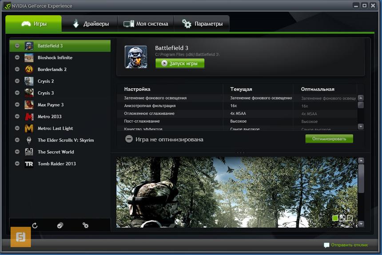
Task: Select the second screenshot indicator square
Action: (342, 218)
